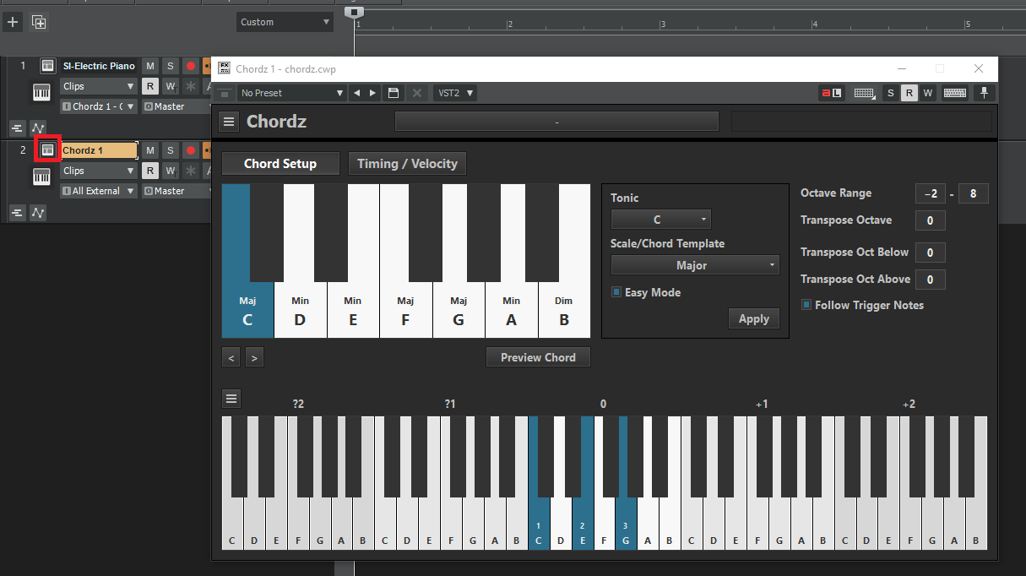
Task: Click the add track template icon
Action: [39, 22]
